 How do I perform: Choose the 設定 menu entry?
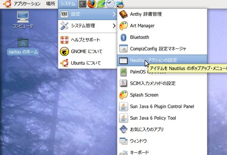tap(87, 14)
